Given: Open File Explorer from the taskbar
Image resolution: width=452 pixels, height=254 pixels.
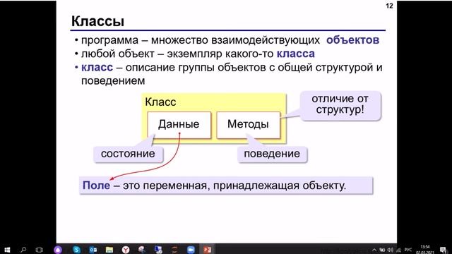Looking at the screenshot, I should click(109, 250).
